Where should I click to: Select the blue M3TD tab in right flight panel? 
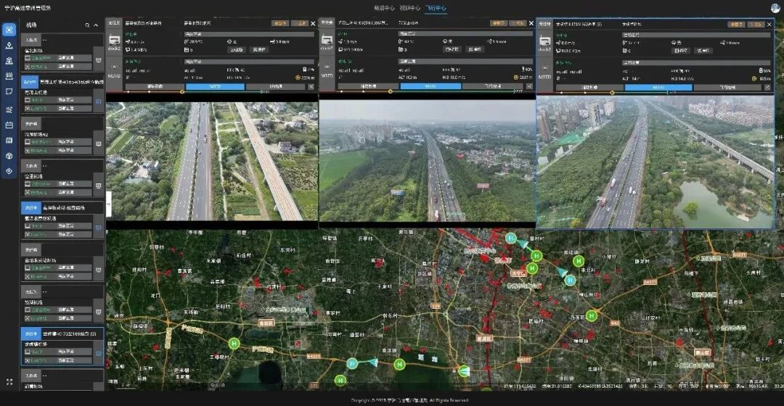[x=658, y=88]
